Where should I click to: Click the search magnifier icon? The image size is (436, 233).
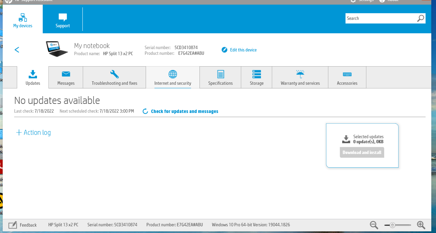pos(421,18)
